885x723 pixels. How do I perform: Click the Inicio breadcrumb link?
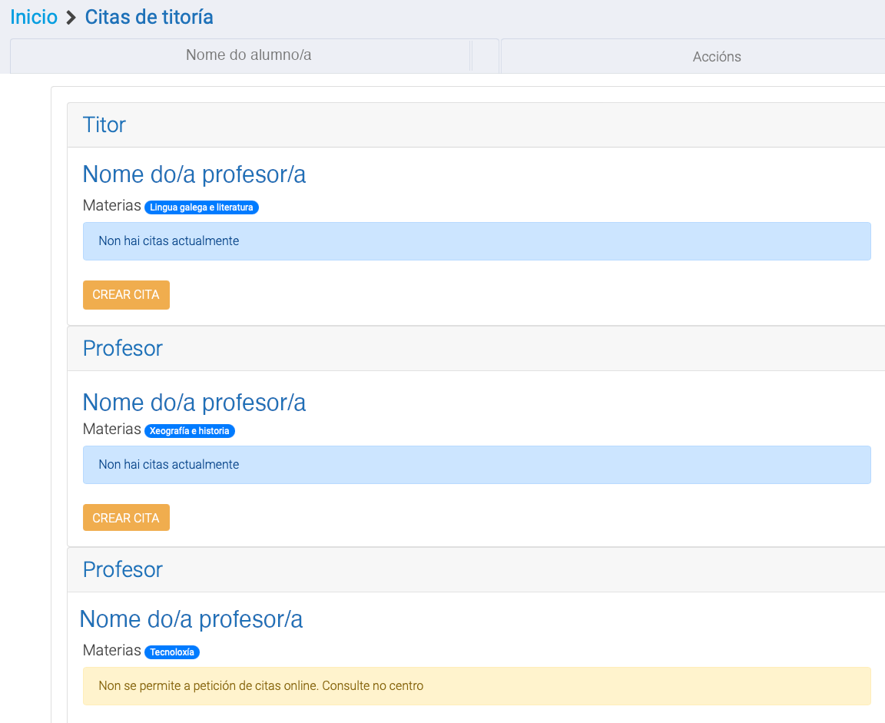34,17
